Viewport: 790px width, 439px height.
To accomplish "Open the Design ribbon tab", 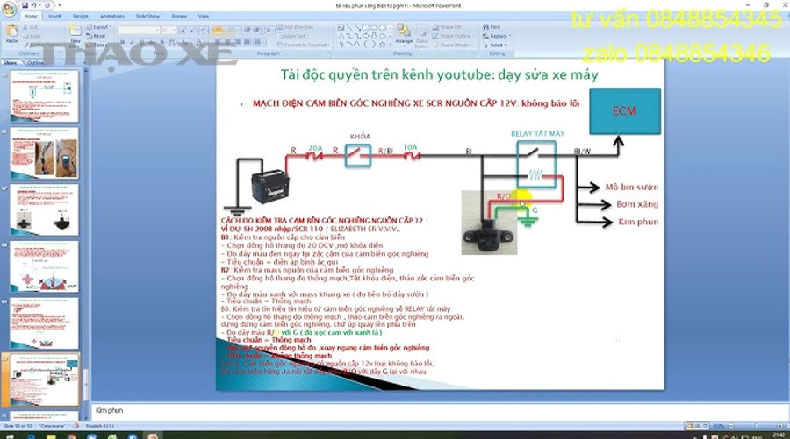I will (x=80, y=16).
